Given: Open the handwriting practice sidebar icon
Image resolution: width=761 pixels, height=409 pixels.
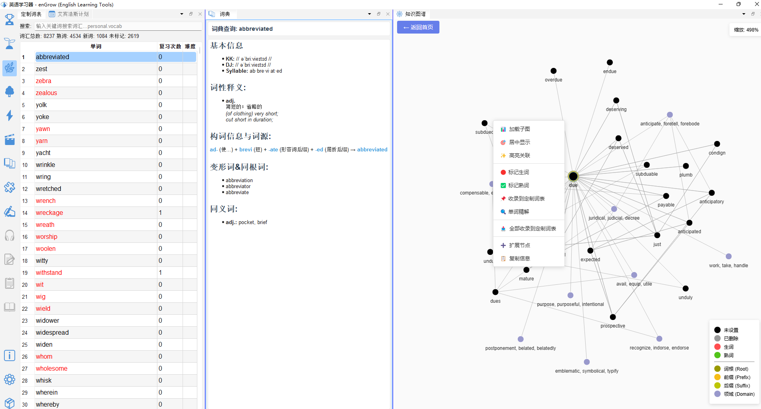Looking at the screenshot, I should point(10,211).
